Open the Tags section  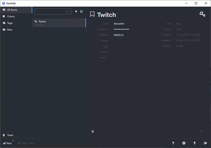point(16,23)
